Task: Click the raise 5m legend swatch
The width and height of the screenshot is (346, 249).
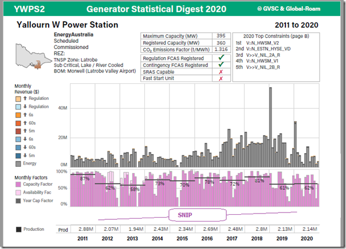Action: [x=18, y=131]
